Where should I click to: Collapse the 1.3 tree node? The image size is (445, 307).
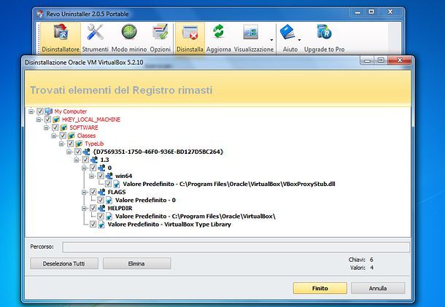(x=77, y=160)
